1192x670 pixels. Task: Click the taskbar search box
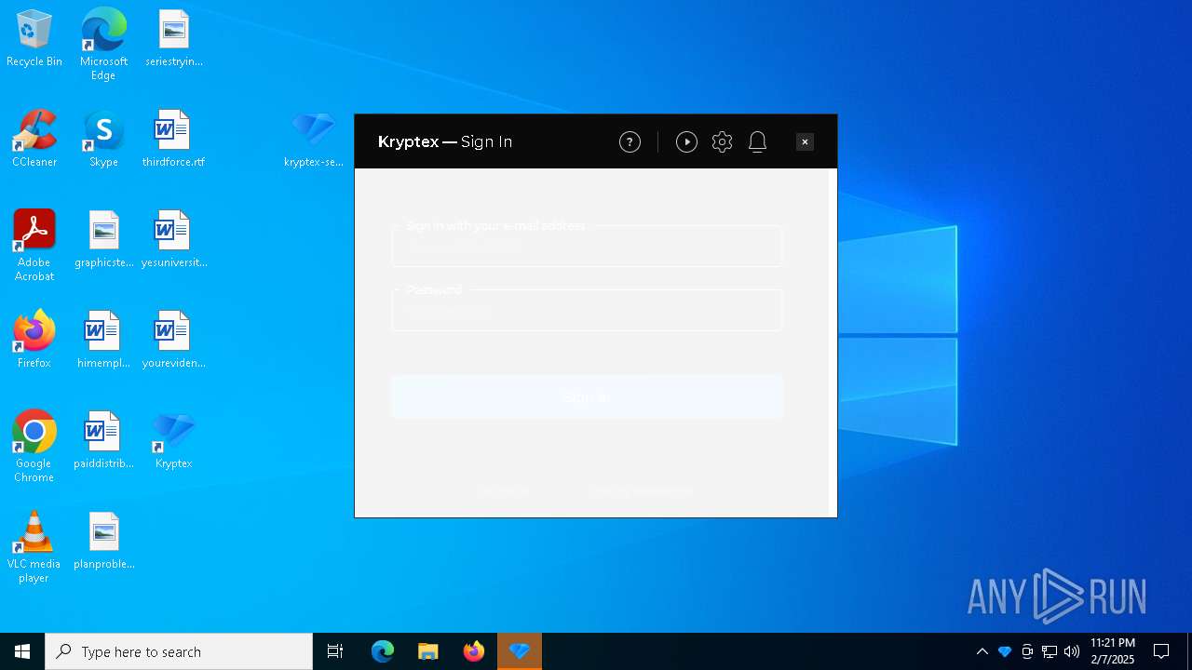[179, 651]
